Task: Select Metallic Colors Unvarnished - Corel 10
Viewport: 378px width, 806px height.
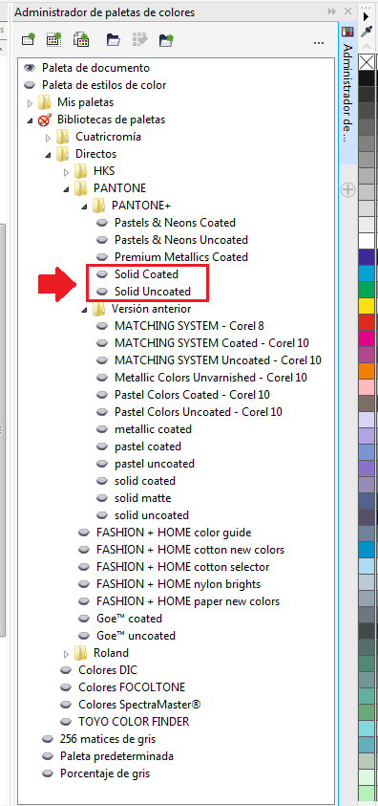Action: 211,378
